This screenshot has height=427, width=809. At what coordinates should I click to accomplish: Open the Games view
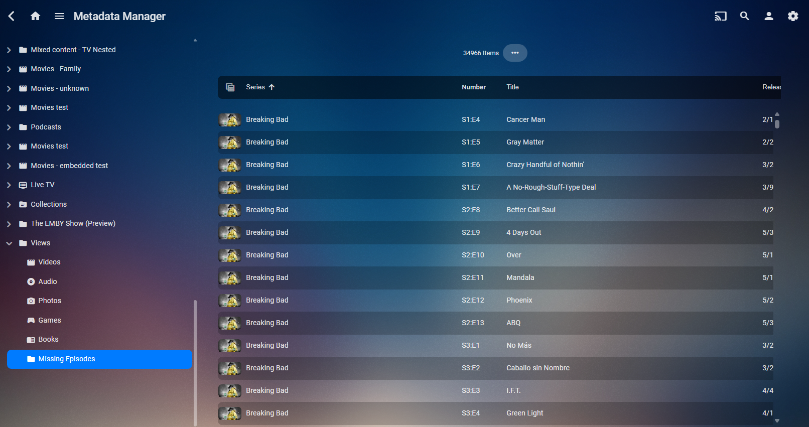tap(50, 320)
